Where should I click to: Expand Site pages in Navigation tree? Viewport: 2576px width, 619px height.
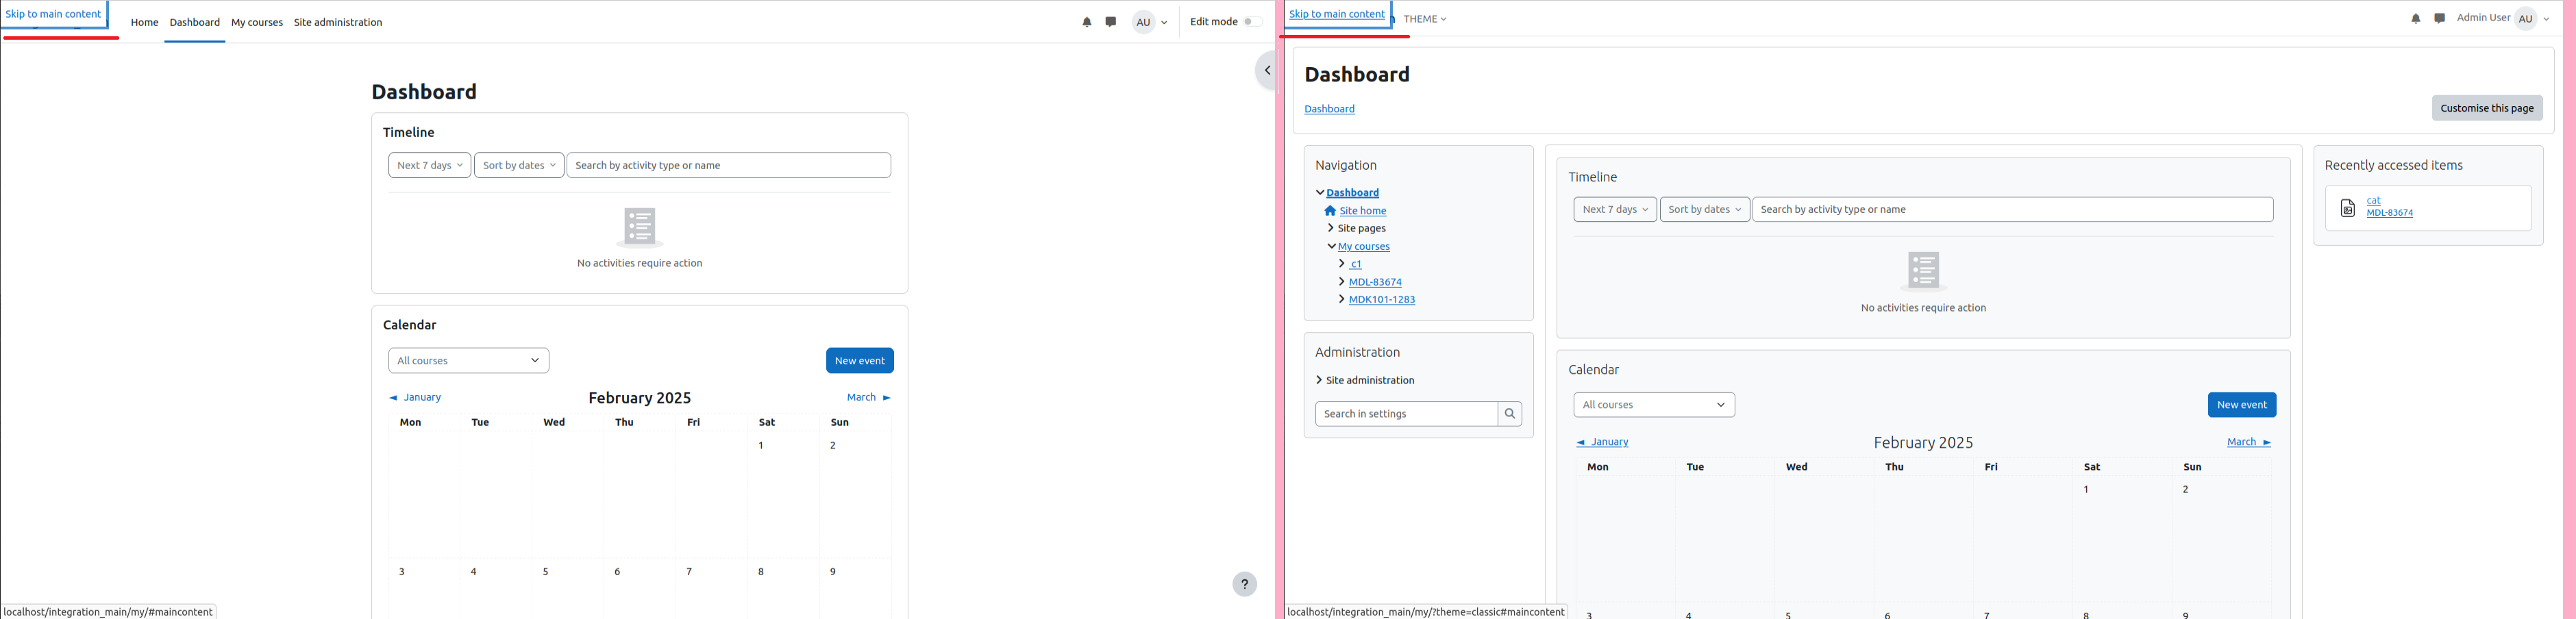[x=1331, y=228]
